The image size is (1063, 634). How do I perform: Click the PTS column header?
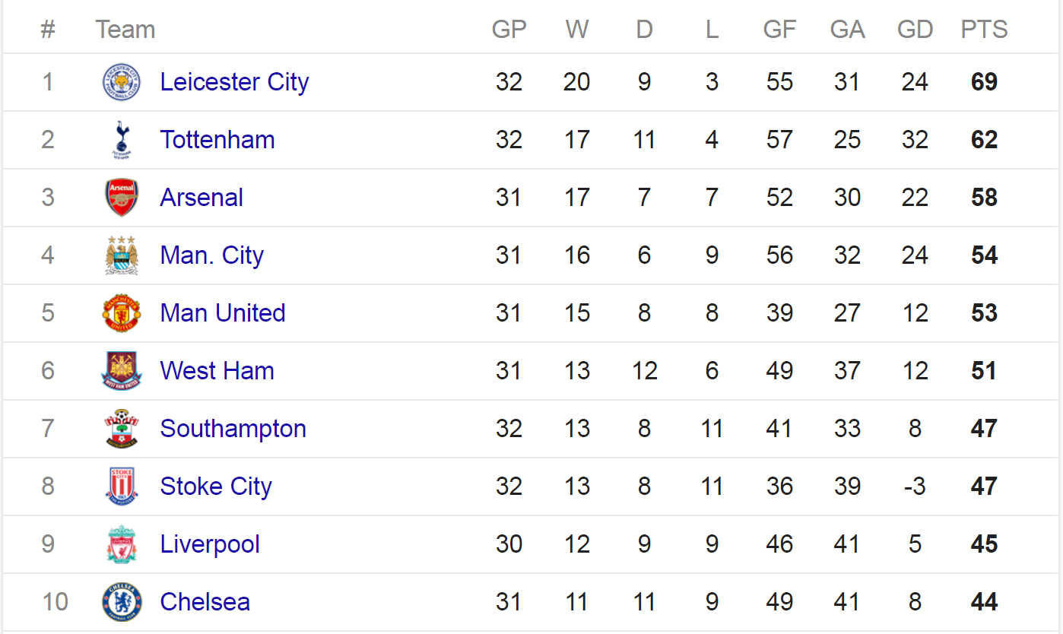[984, 30]
